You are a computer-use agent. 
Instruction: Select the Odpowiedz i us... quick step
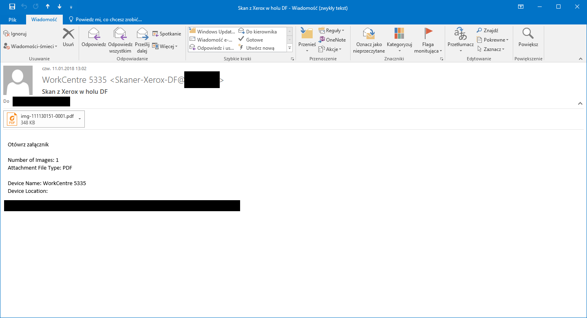tap(212, 48)
